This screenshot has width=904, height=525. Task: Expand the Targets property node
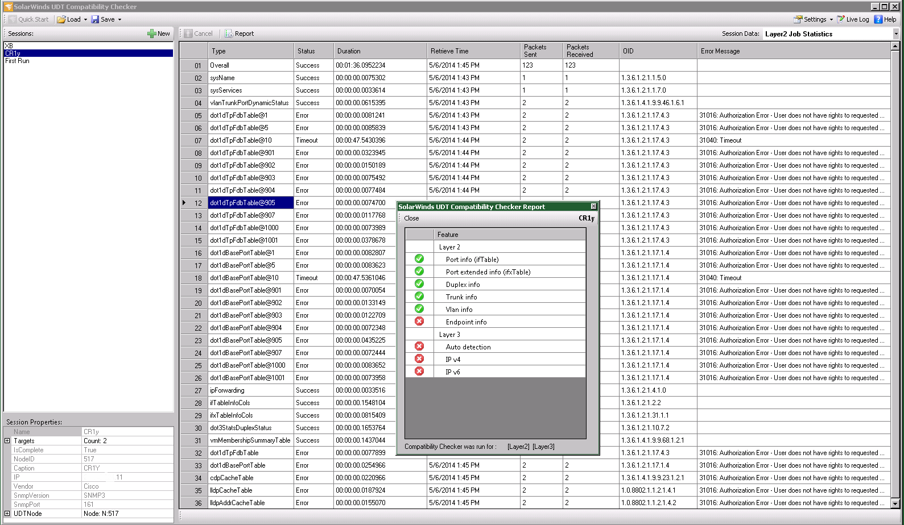click(x=7, y=441)
